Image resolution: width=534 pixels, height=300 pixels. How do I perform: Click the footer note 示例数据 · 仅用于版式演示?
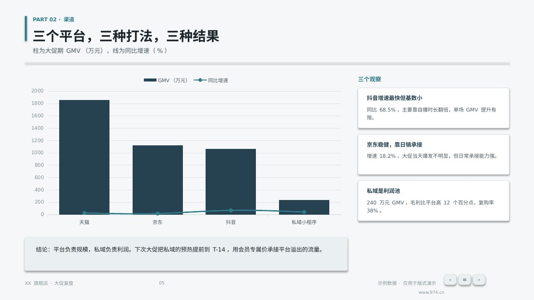407,283
